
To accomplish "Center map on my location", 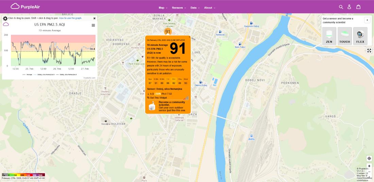I will click(369, 159).
